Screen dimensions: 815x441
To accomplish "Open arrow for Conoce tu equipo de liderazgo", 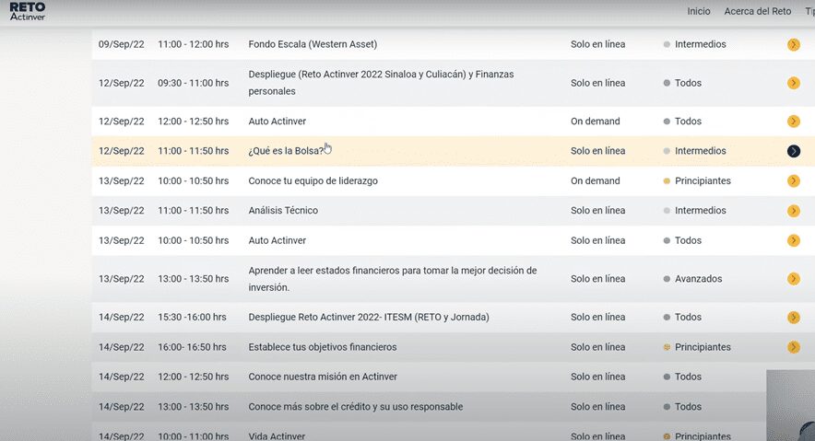I will pyautogui.click(x=793, y=181).
